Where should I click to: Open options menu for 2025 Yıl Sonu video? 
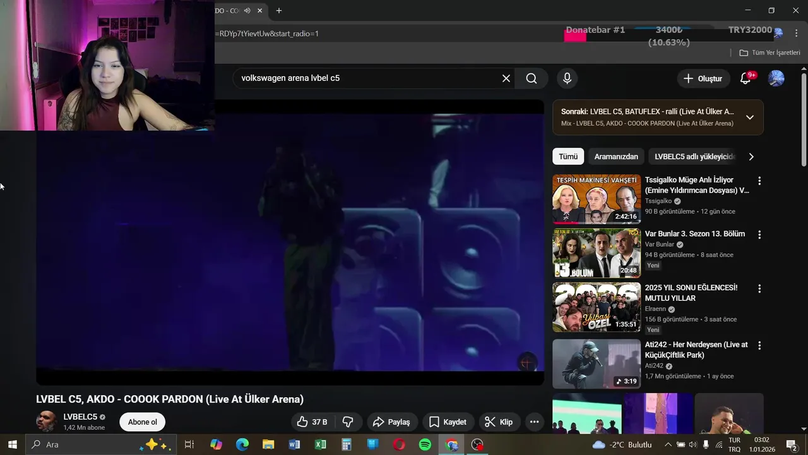point(759,288)
